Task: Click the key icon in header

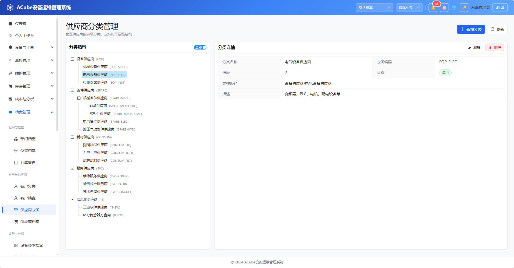Action: 464,8
